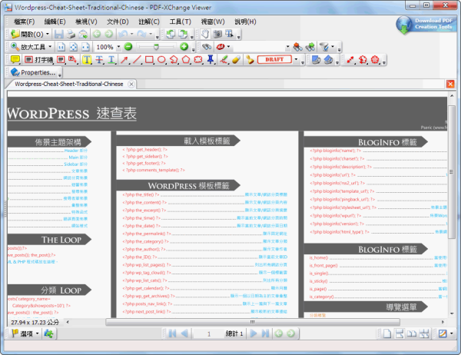Choose the Rectangle drawing tool

[149, 59]
